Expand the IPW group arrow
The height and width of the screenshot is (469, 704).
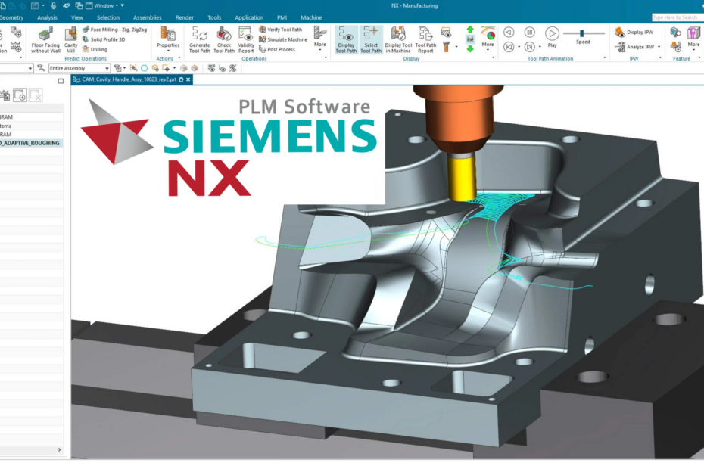(660, 58)
